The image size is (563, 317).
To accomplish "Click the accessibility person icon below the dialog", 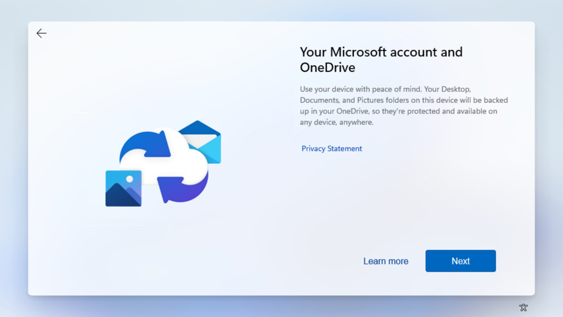I will pyautogui.click(x=523, y=307).
